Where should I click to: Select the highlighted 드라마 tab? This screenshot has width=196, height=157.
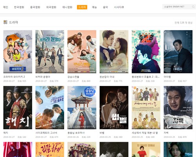pyautogui.click(x=82, y=7)
